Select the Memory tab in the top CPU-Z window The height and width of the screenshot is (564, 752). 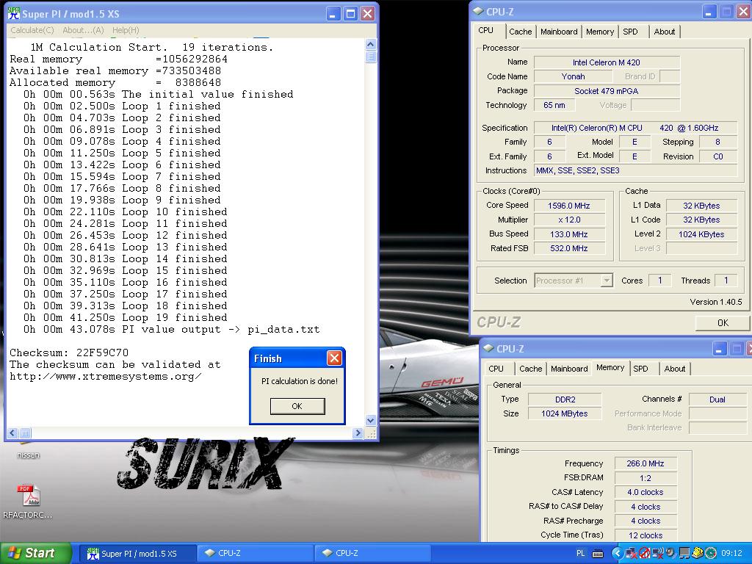pos(599,32)
